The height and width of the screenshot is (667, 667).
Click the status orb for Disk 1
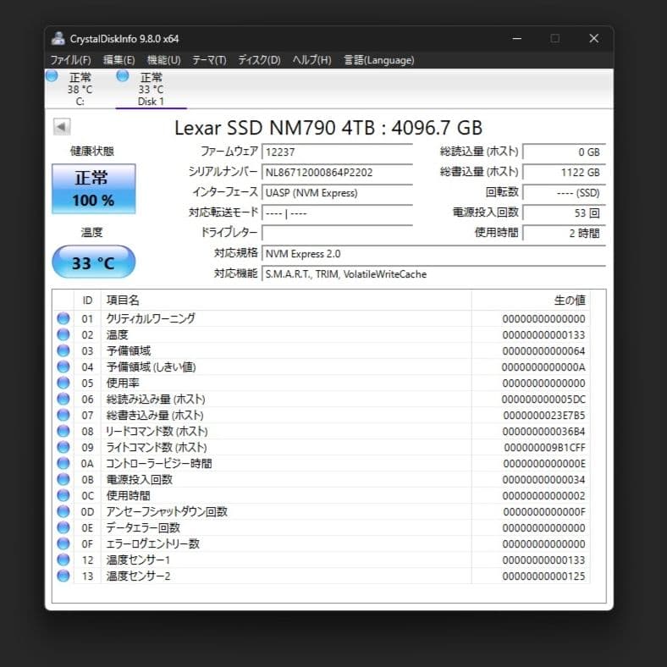(x=123, y=76)
